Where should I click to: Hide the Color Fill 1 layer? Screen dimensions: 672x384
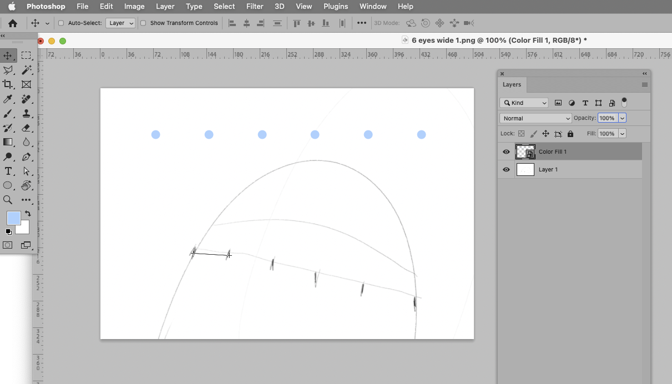tap(506, 151)
